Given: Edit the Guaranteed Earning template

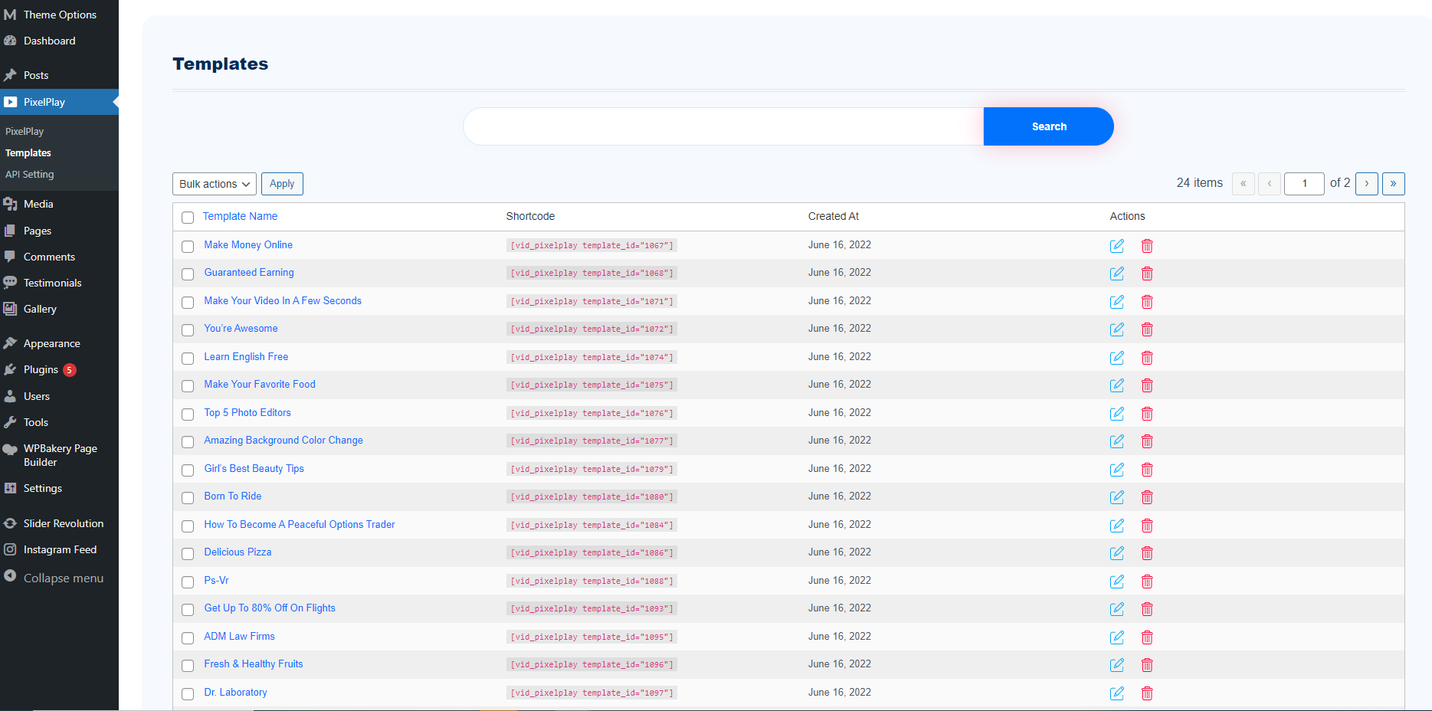Looking at the screenshot, I should click(x=1117, y=274).
